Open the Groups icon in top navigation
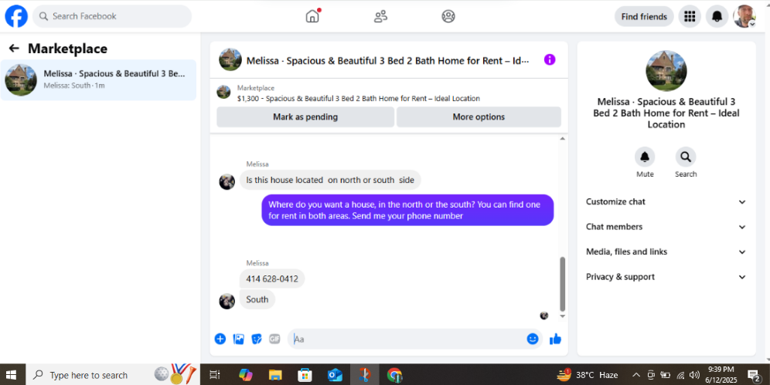Viewport: 770px width, 385px height. (448, 16)
